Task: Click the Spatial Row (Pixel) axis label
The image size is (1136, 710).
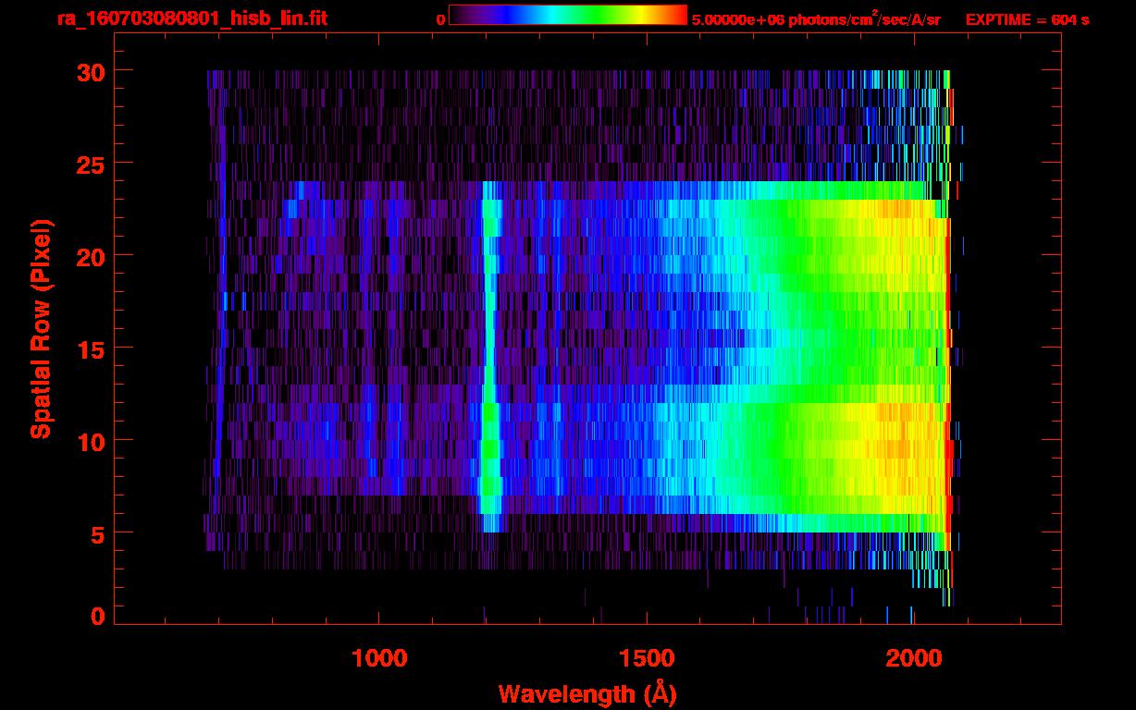Action: [40, 328]
